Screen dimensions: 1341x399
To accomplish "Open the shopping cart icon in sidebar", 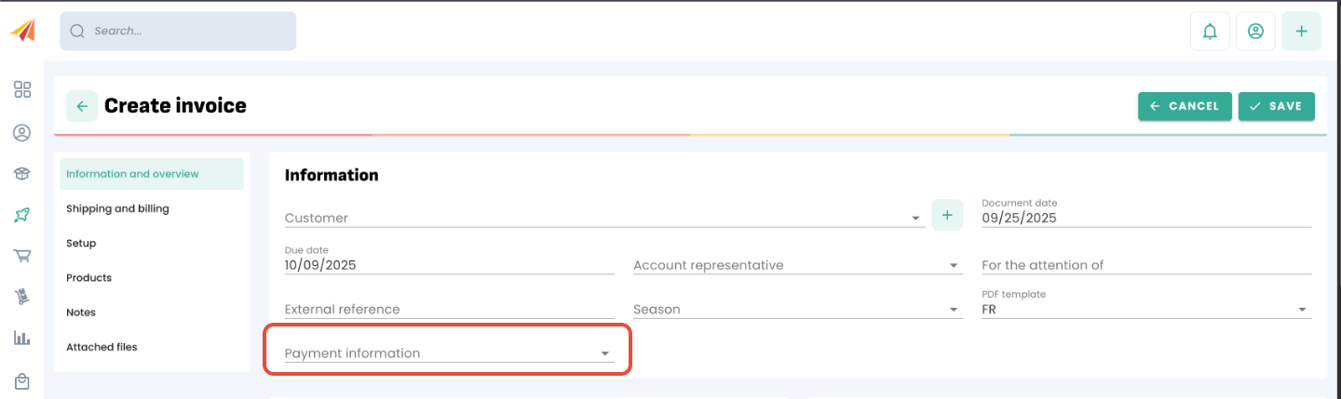I will (x=22, y=256).
